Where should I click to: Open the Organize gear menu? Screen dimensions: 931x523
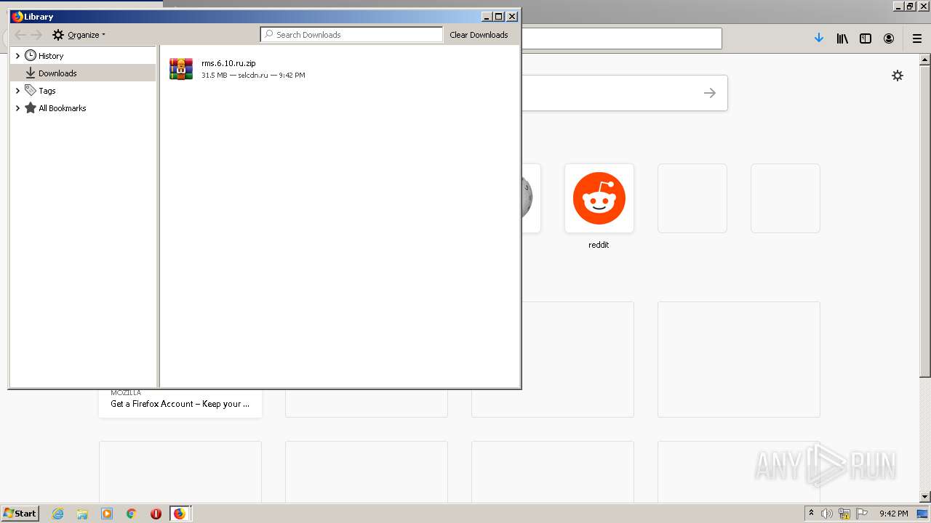pyautogui.click(x=79, y=35)
